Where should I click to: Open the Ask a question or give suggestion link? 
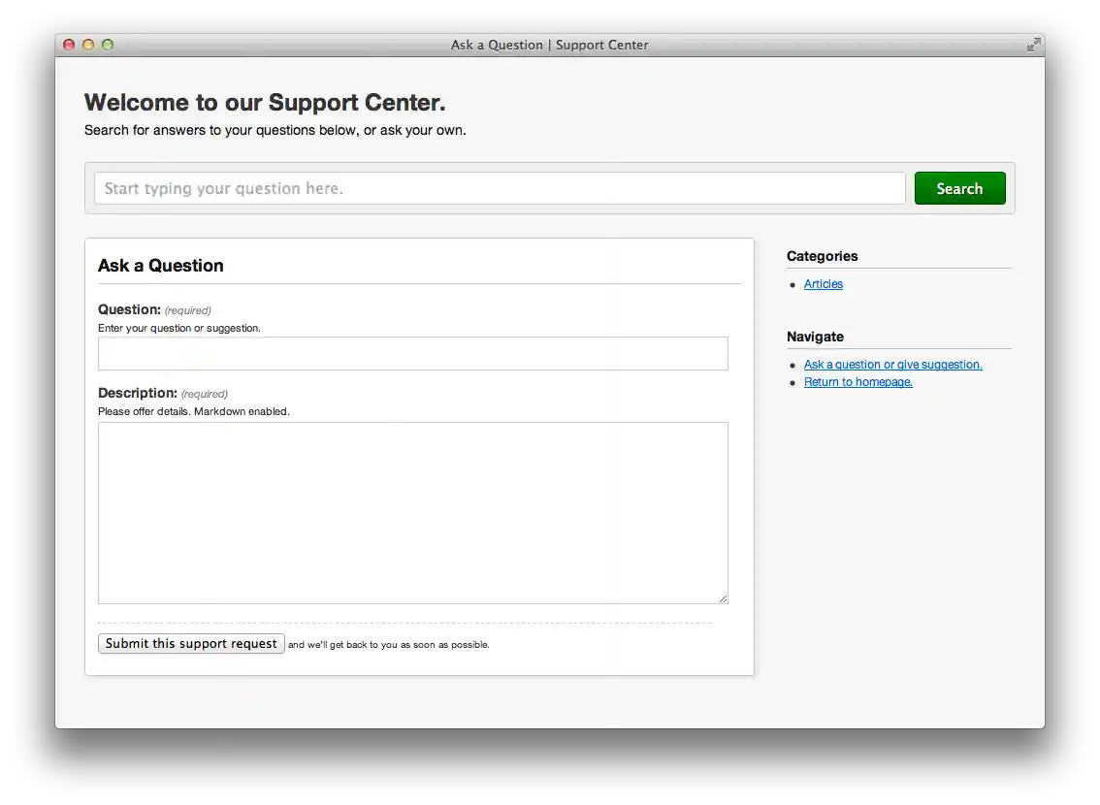coord(891,365)
